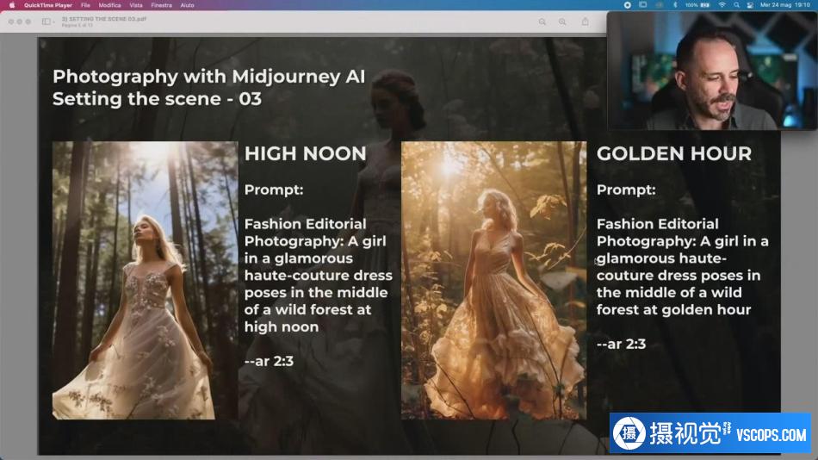
Task: Open the Bluetooth menu bar icon
Action: click(x=674, y=5)
